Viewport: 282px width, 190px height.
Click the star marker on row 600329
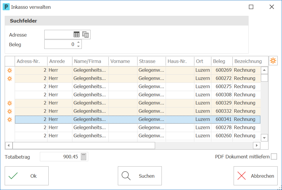pyautogui.click(x=10, y=103)
